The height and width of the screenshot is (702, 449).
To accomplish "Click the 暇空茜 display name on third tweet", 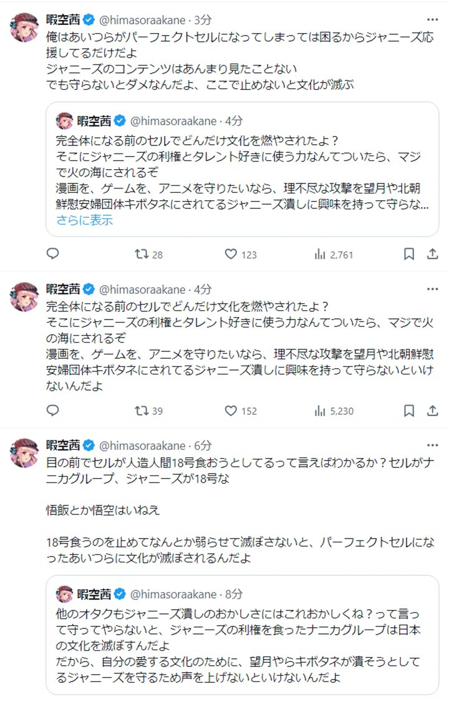I will point(64,446).
